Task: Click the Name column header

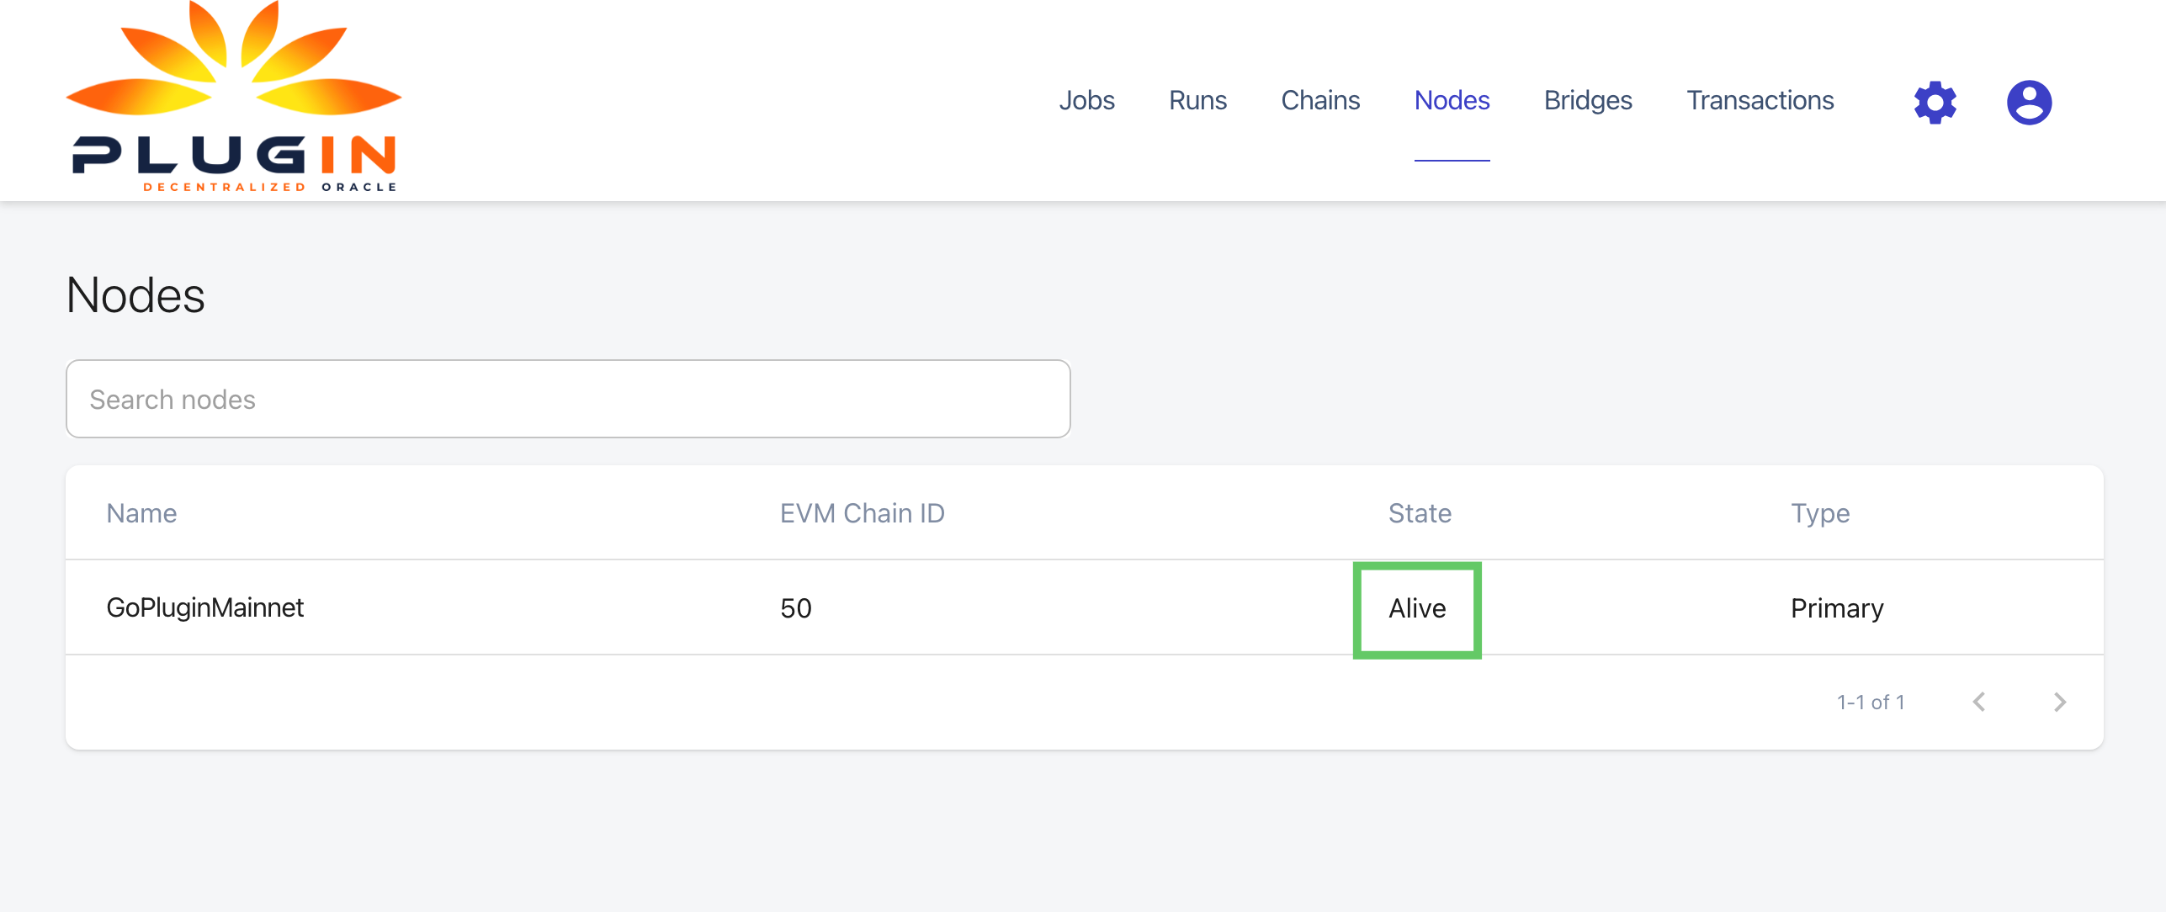Action: 141,513
